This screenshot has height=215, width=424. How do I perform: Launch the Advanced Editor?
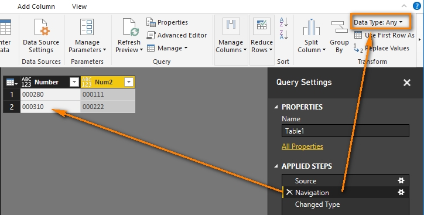tap(177, 35)
